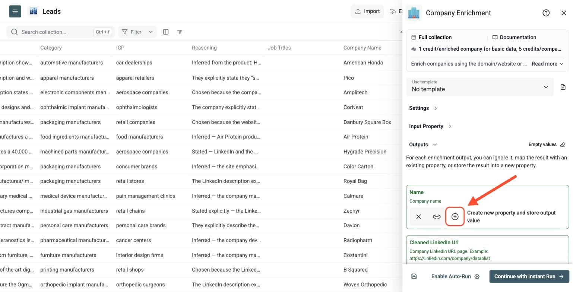
Task: Click the Job Titles column header
Action: point(279,48)
